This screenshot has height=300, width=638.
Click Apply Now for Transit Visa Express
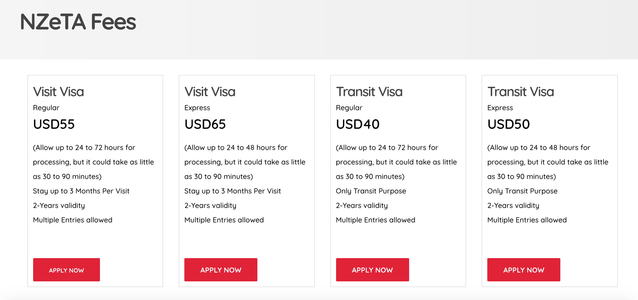tap(524, 270)
